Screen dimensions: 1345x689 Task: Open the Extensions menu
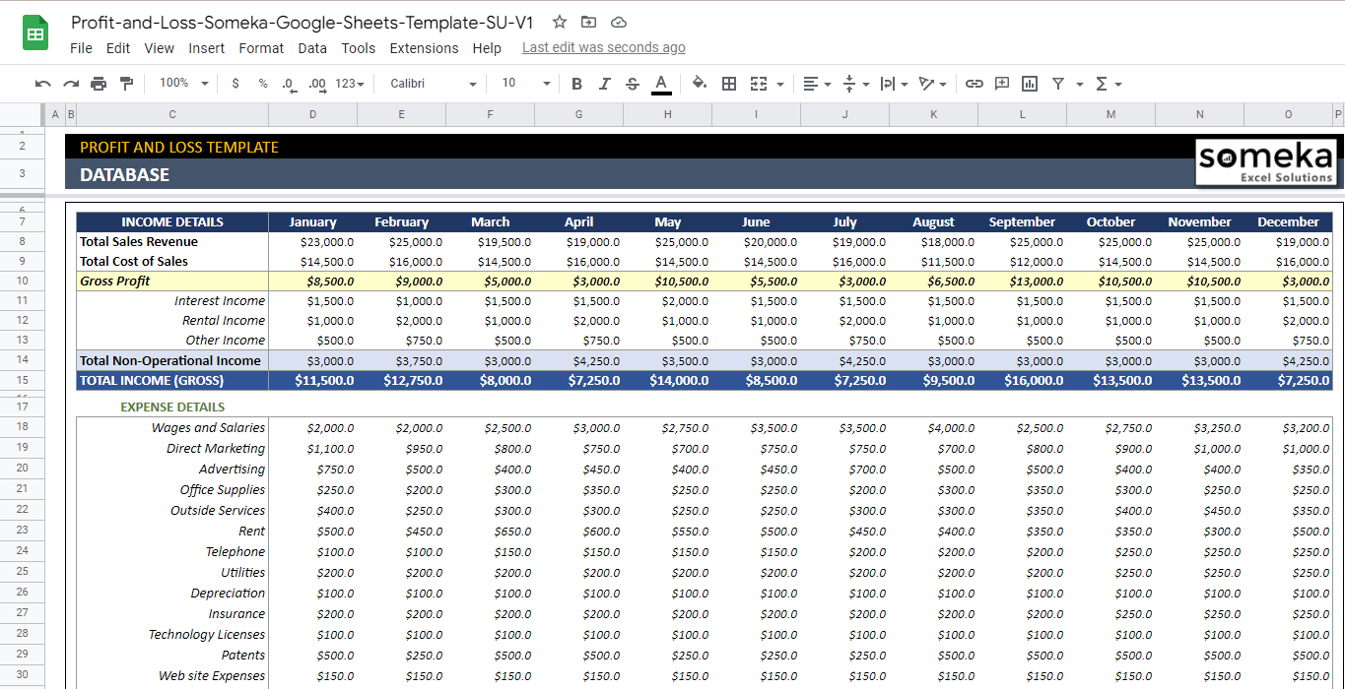pos(424,48)
